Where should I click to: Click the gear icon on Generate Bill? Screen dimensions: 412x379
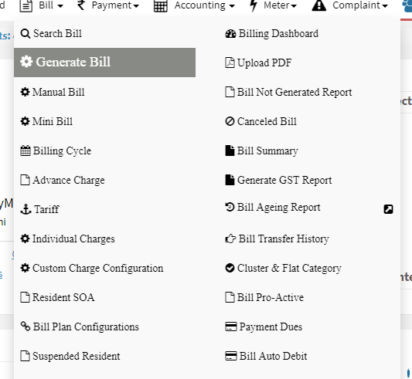26,62
